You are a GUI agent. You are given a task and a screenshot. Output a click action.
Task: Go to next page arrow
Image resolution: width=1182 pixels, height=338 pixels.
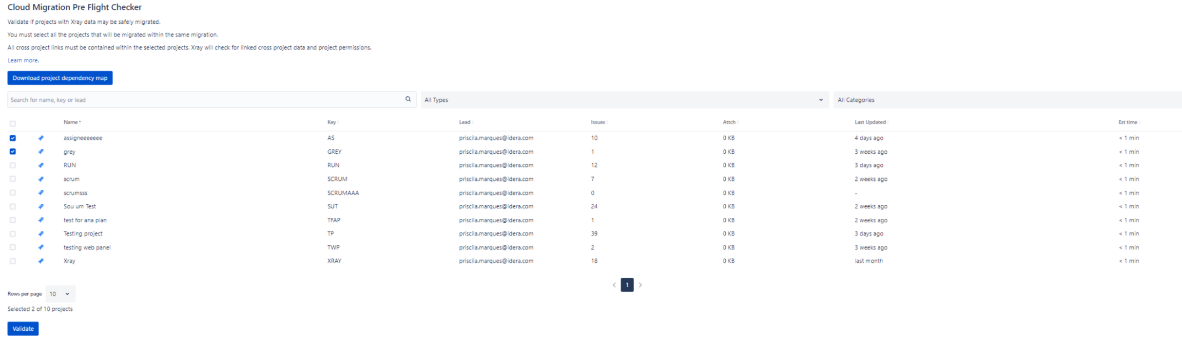pos(640,285)
